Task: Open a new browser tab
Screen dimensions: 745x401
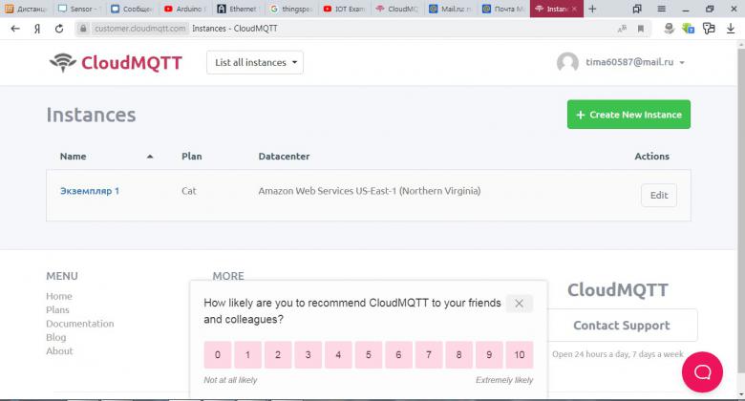Action: 592,9
